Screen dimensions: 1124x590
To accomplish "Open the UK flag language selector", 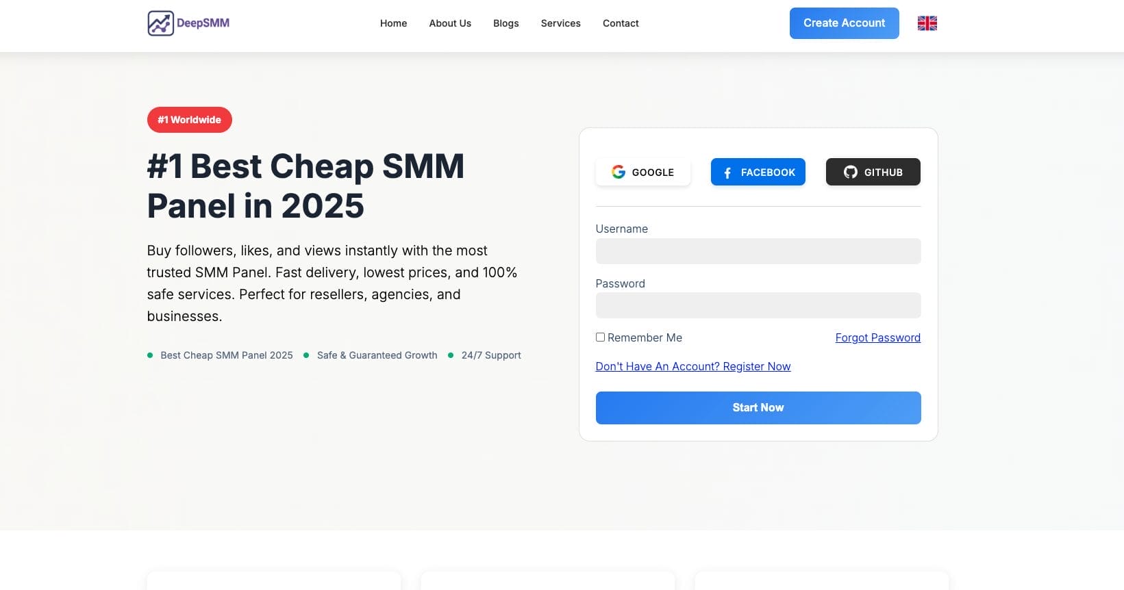I will pyautogui.click(x=927, y=23).
